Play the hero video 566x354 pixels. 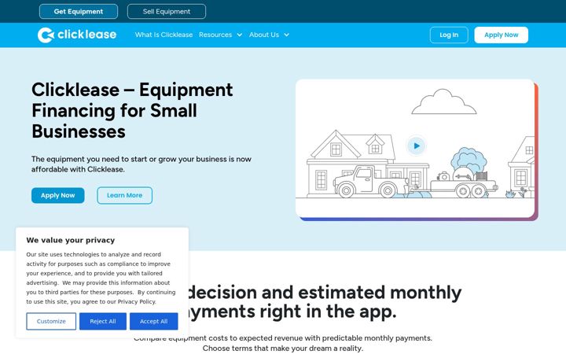[416, 146]
